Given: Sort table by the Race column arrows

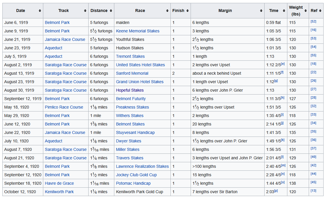Looking at the screenshot, I should [167, 11].
